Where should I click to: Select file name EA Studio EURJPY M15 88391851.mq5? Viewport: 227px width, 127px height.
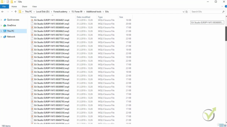(x=52, y=98)
